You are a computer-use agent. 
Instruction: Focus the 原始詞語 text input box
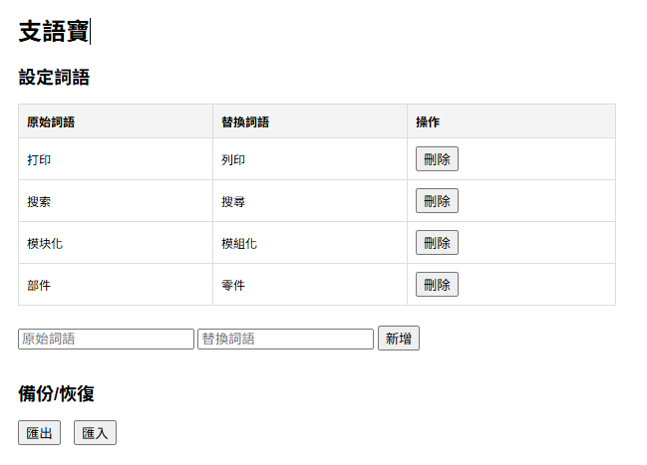[106, 339]
